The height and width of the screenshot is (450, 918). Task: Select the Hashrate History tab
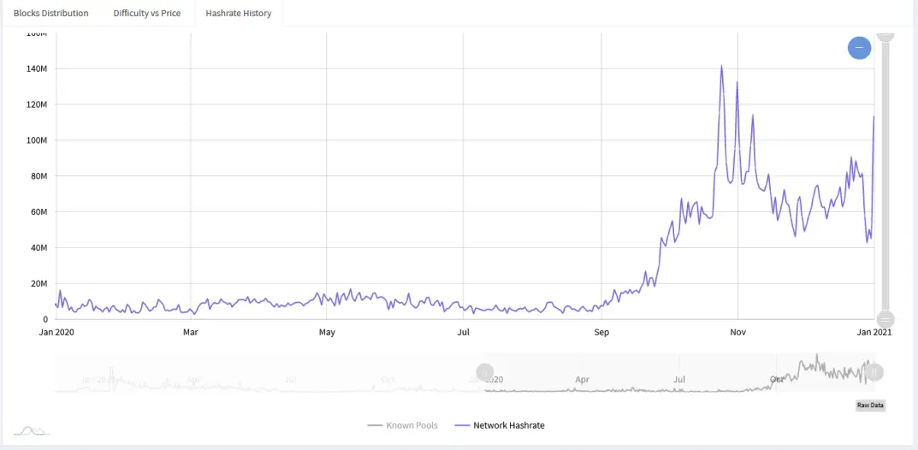click(239, 13)
